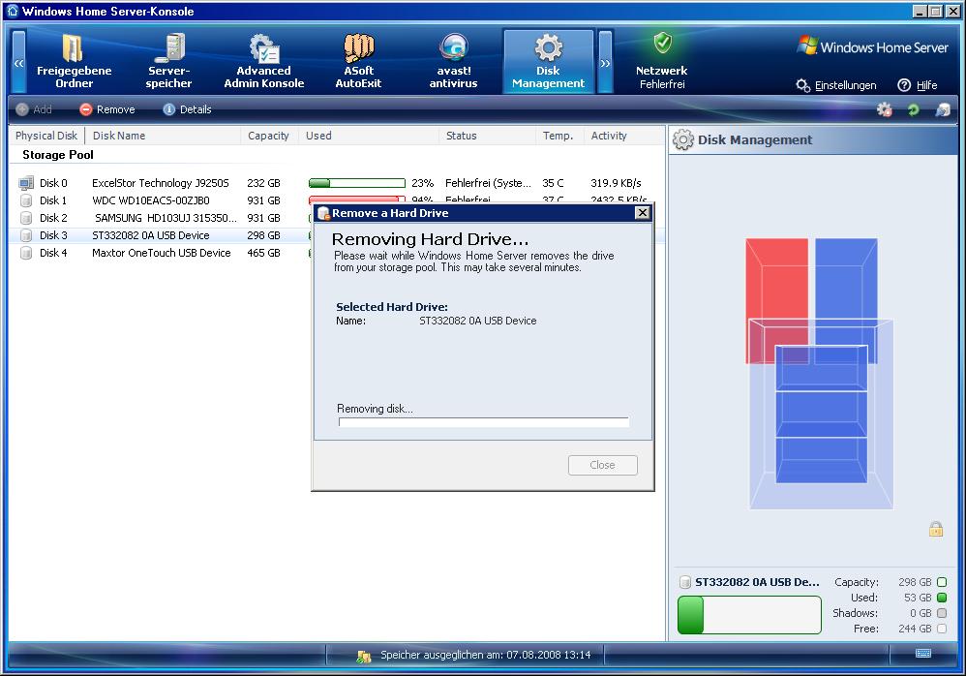Sort by the Activity column header

pyautogui.click(x=624, y=136)
